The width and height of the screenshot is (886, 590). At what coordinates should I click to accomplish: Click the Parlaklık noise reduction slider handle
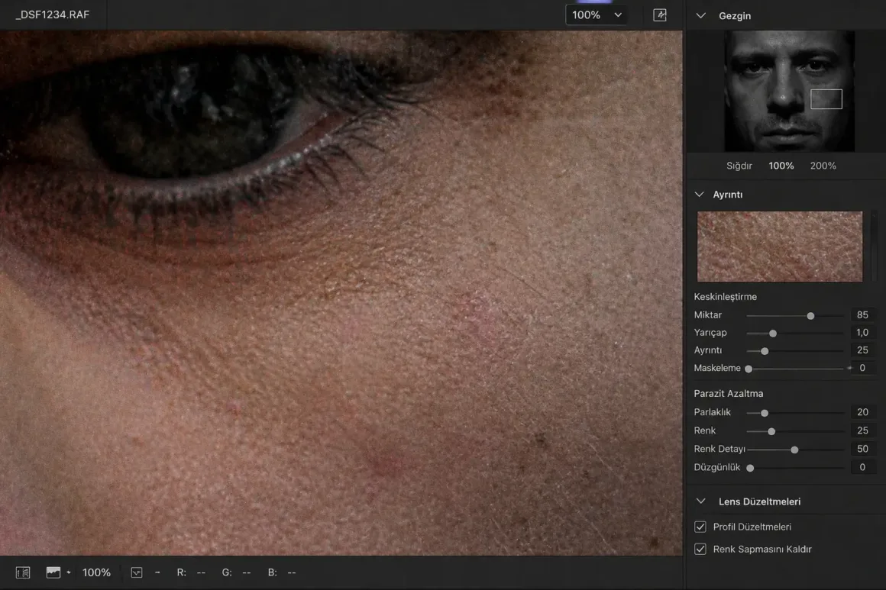(764, 413)
